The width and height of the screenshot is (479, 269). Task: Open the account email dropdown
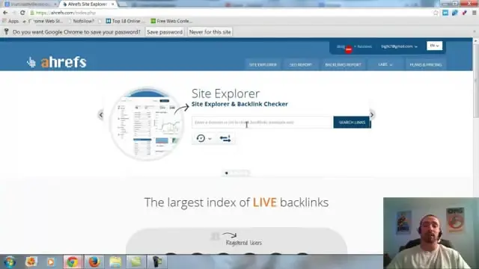click(399, 46)
